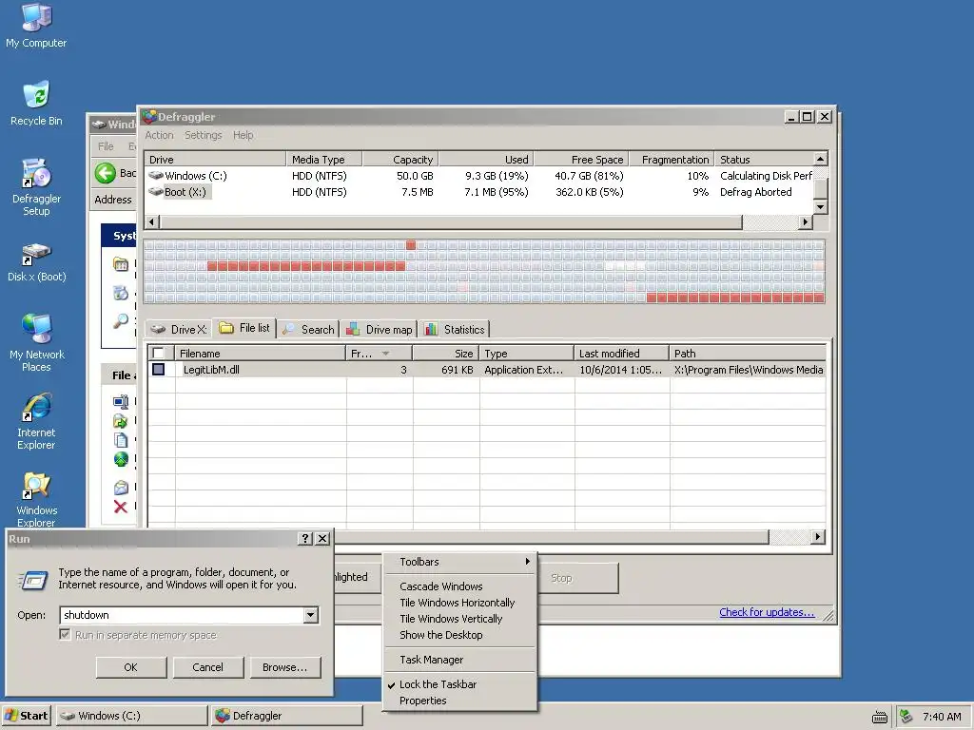974x730 pixels.
Task: Click the network tray icon beside the clock
Action: coord(906,717)
